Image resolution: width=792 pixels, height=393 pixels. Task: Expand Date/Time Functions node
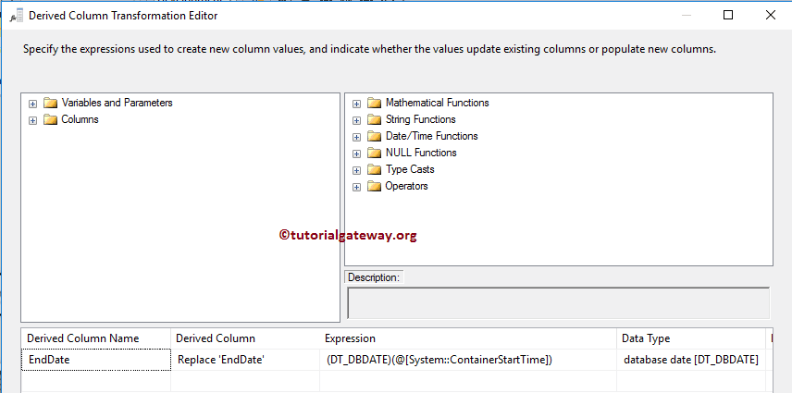pyautogui.click(x=356, y=137)
